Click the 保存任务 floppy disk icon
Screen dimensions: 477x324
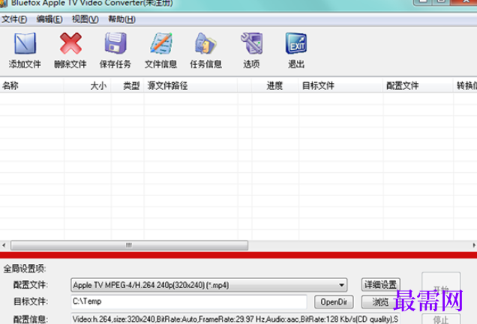(115, 43)
